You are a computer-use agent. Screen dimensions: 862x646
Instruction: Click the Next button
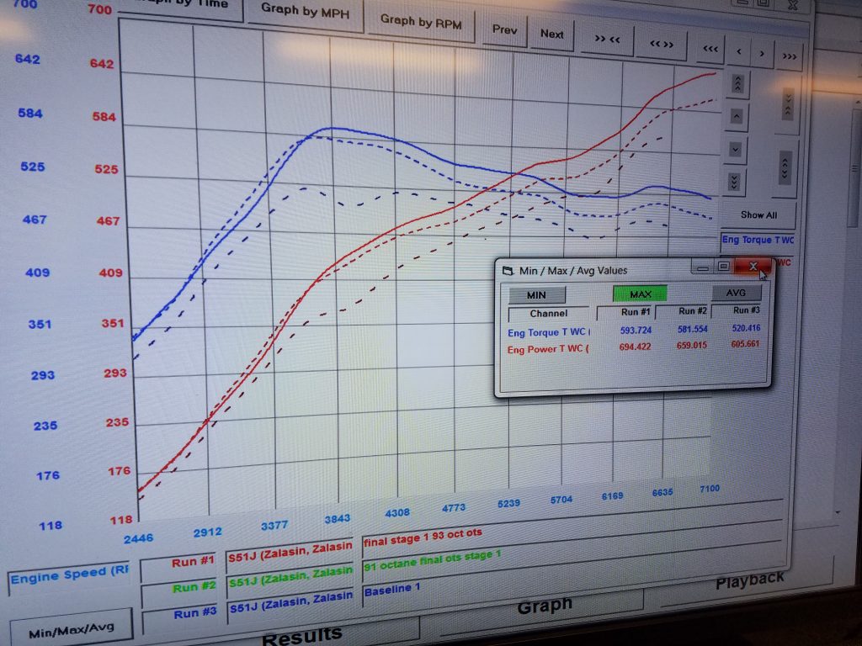(x=551, y=34)
